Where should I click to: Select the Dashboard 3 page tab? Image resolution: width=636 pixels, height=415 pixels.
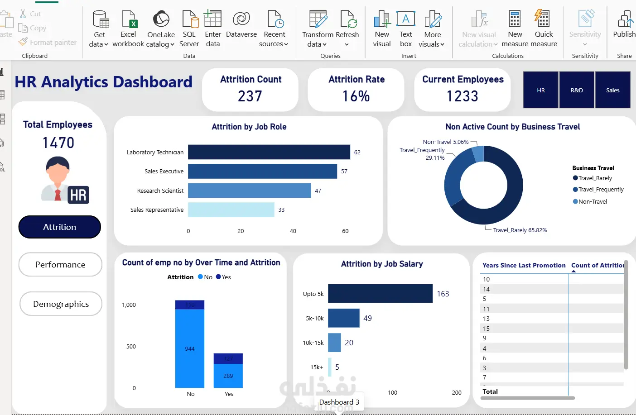coord(339,402)
